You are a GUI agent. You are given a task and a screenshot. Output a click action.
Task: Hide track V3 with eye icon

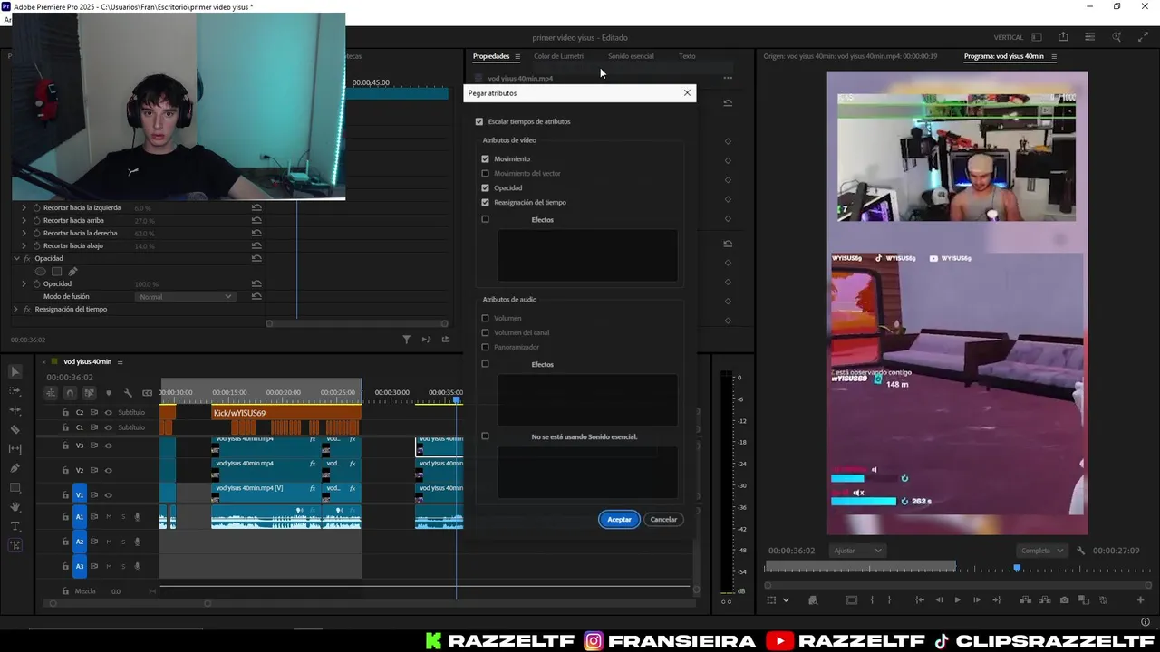tap(109, 446)
